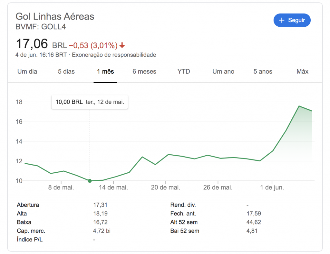Click the 8 de mai. axis label

61,187
